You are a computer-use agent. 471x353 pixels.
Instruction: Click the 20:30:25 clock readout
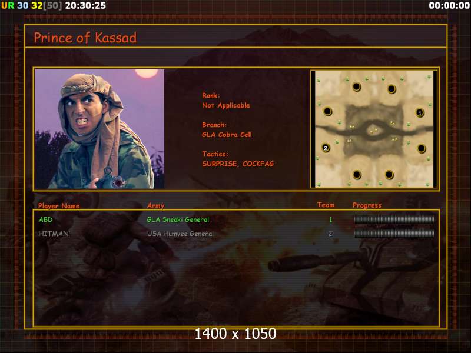[x=85, y=5]
